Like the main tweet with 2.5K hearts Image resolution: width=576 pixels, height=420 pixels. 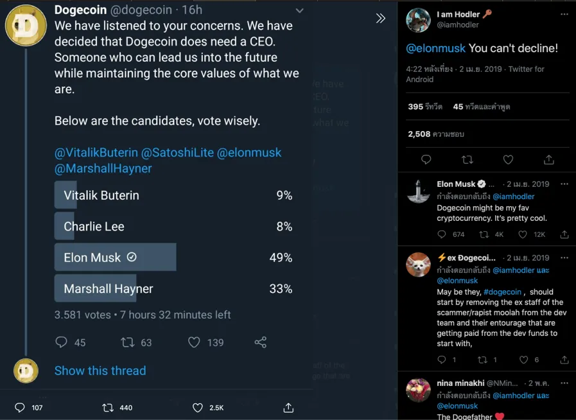[198, 408]
